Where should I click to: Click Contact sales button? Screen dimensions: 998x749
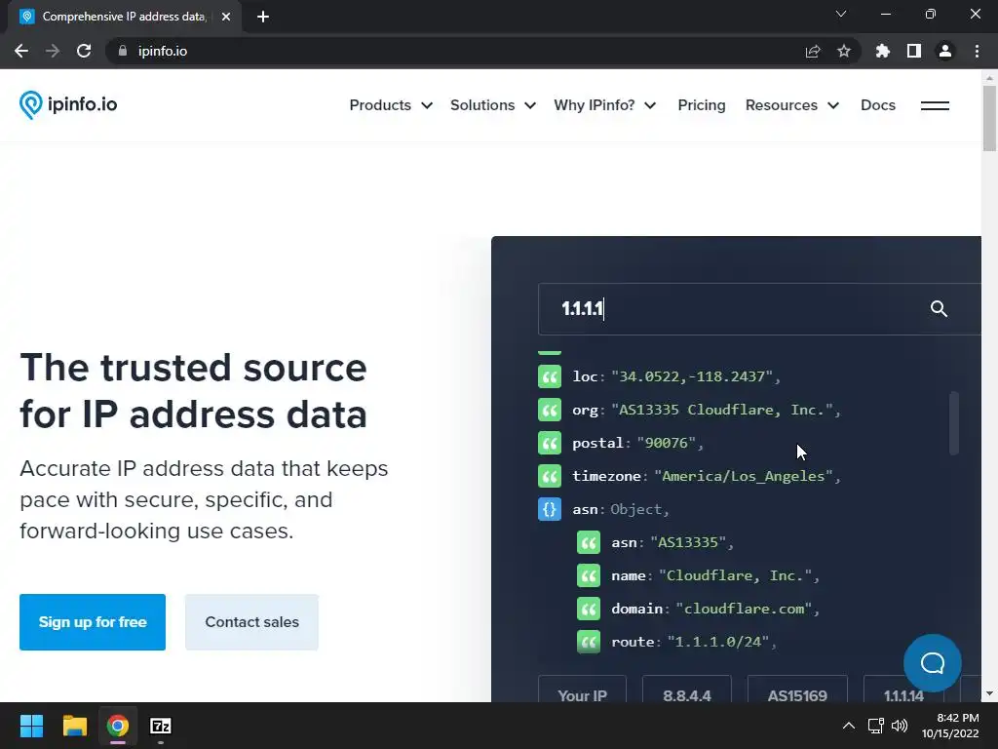coord(252,622)
